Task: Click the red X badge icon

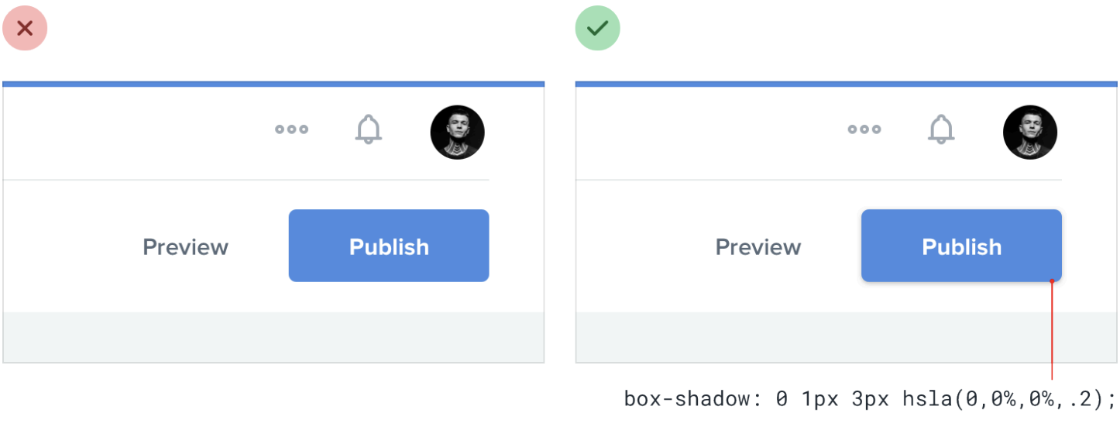Action: [x=25, y=29]
